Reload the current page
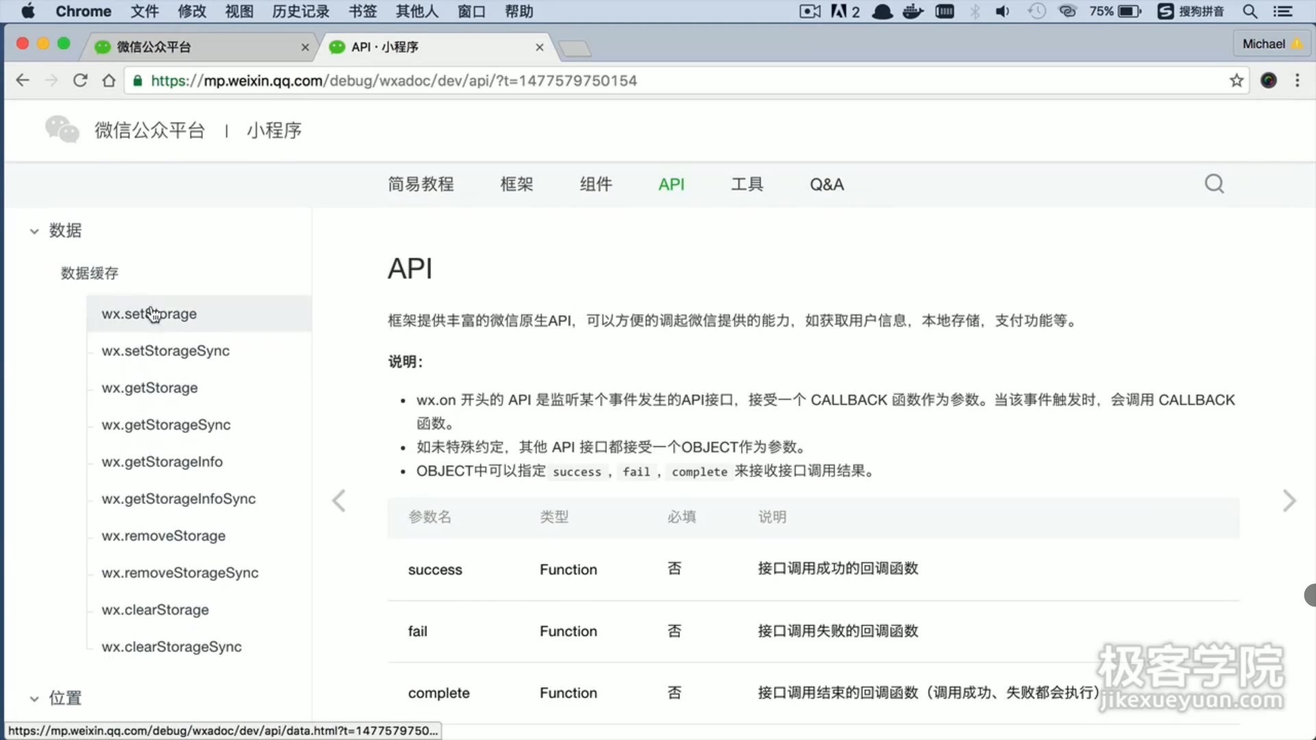Viewport: 1316px width, 740px height. 80,80
